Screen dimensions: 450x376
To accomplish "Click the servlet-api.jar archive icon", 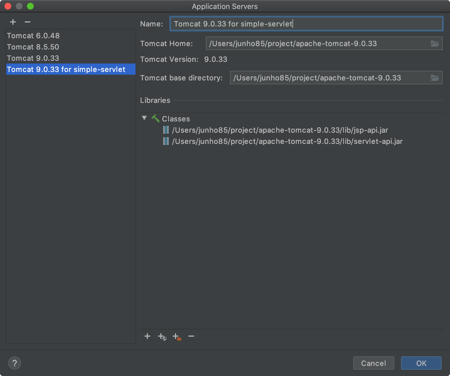I will tap(166, 141).
